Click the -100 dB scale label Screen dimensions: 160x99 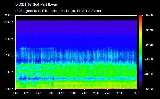coord(149,74)
